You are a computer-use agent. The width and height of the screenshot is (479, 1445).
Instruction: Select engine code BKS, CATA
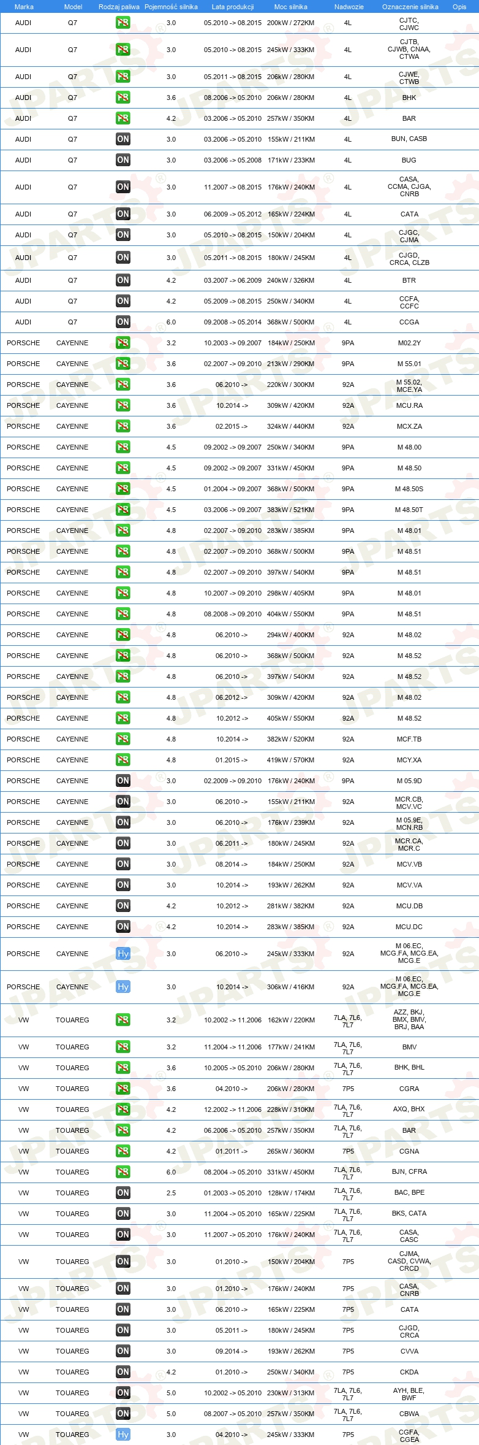click(409, 1213)
